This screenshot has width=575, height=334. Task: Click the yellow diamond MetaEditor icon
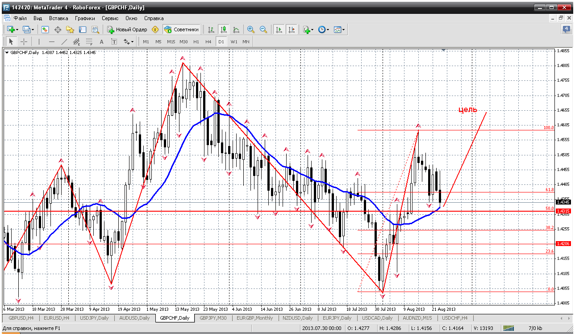(155, 29)
